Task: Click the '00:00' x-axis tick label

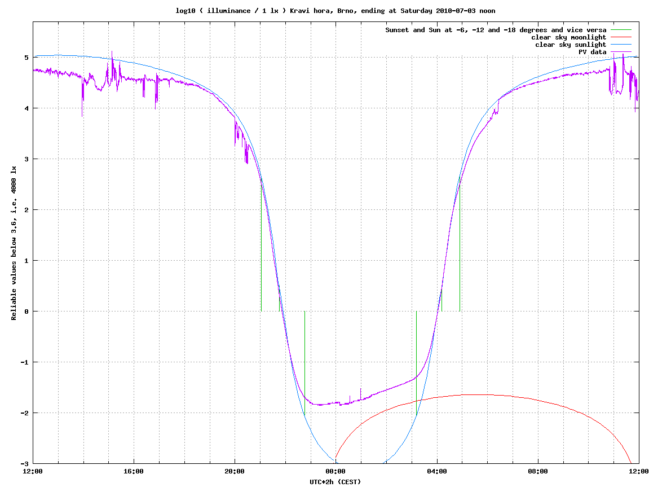Action: pos(335,472)
